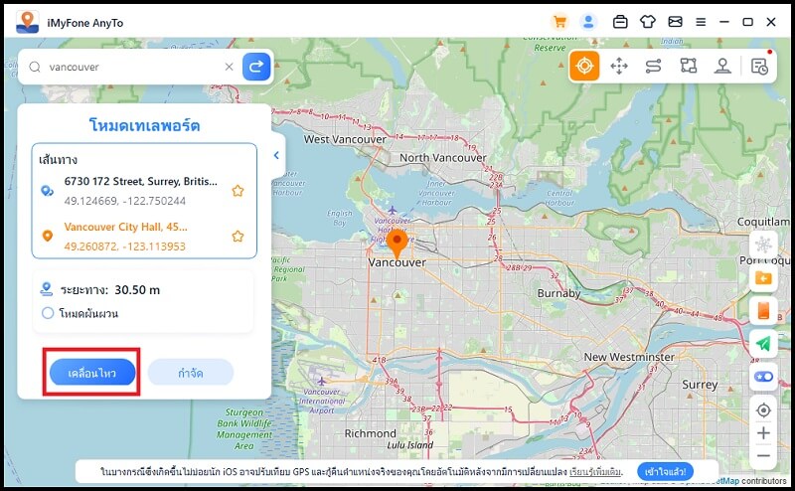Open the user account profile icon

pos(588,22)
